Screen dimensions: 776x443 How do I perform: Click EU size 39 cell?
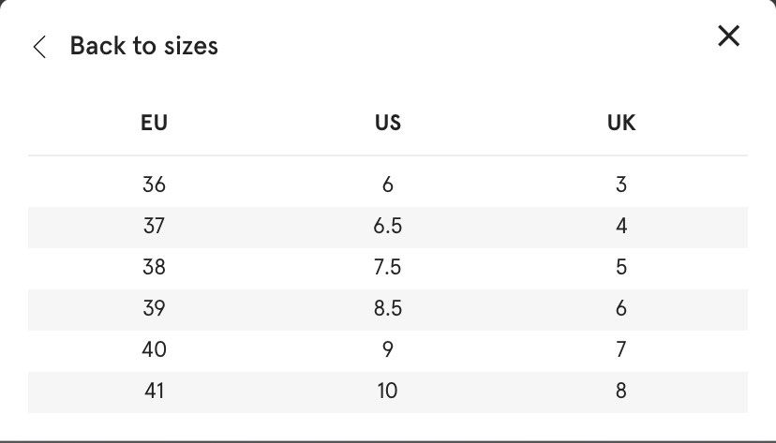(154, 308)
